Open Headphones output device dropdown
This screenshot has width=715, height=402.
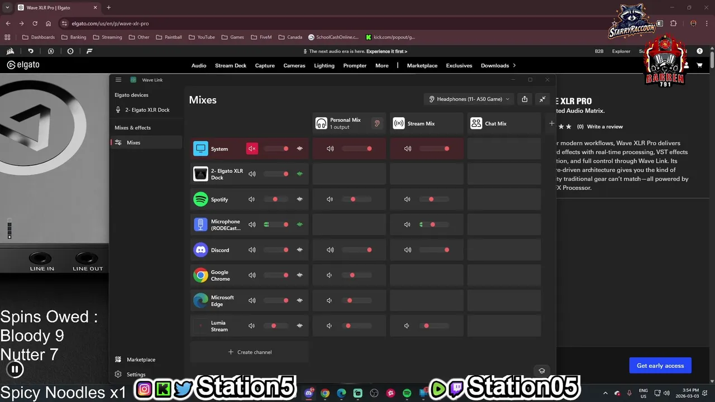(x=469, y=99)
